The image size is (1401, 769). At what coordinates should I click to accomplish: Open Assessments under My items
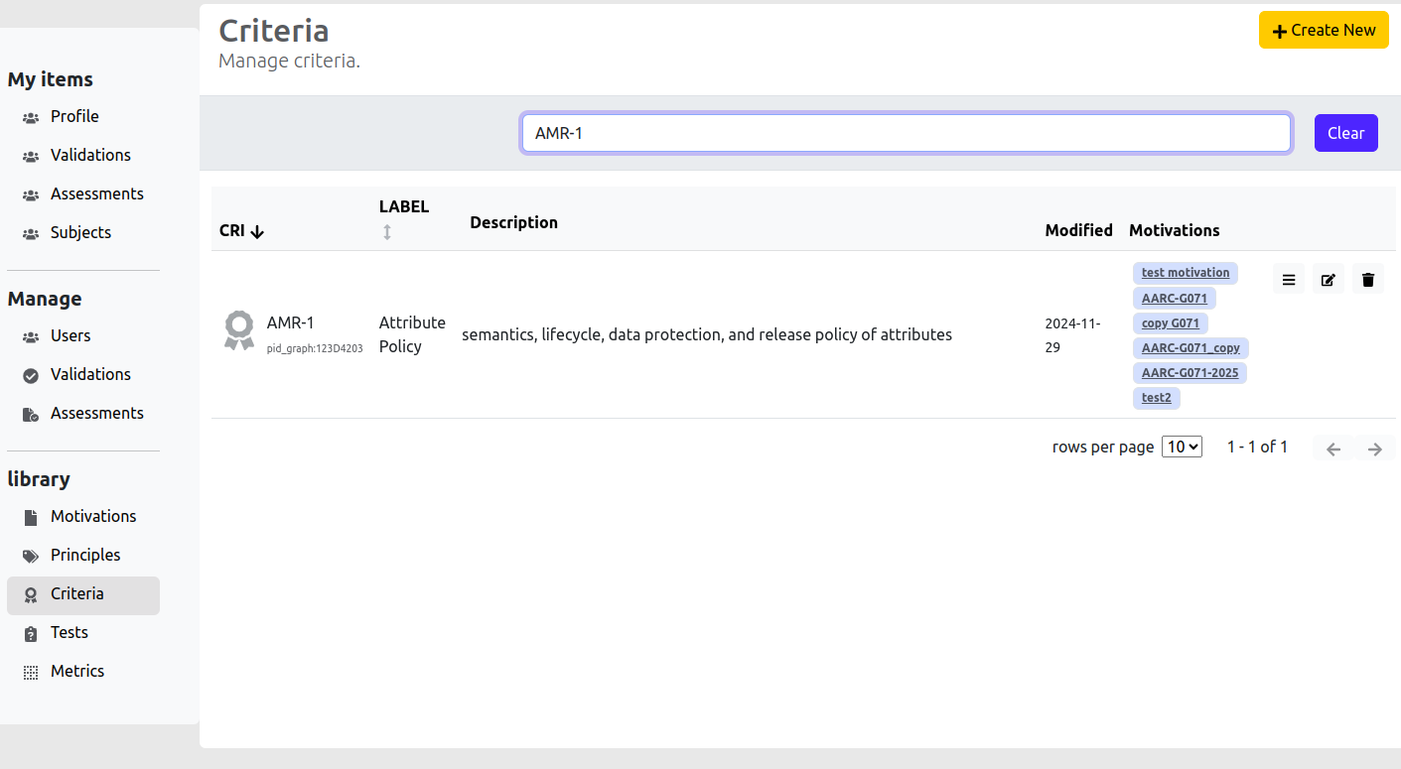click(83, 193)
